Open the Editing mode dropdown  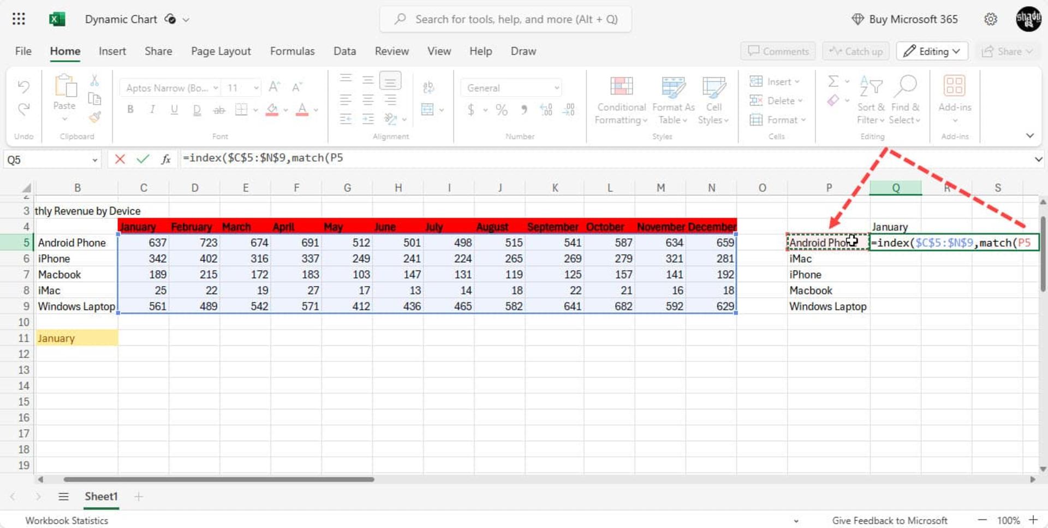[932, 51]
